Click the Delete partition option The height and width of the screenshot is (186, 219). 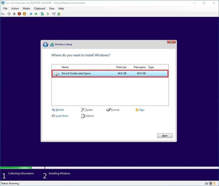tap(87, 110)
